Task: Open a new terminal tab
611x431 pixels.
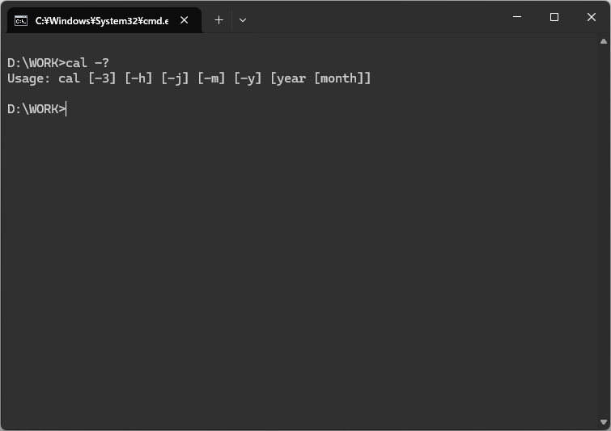Action: coord(219,20)
